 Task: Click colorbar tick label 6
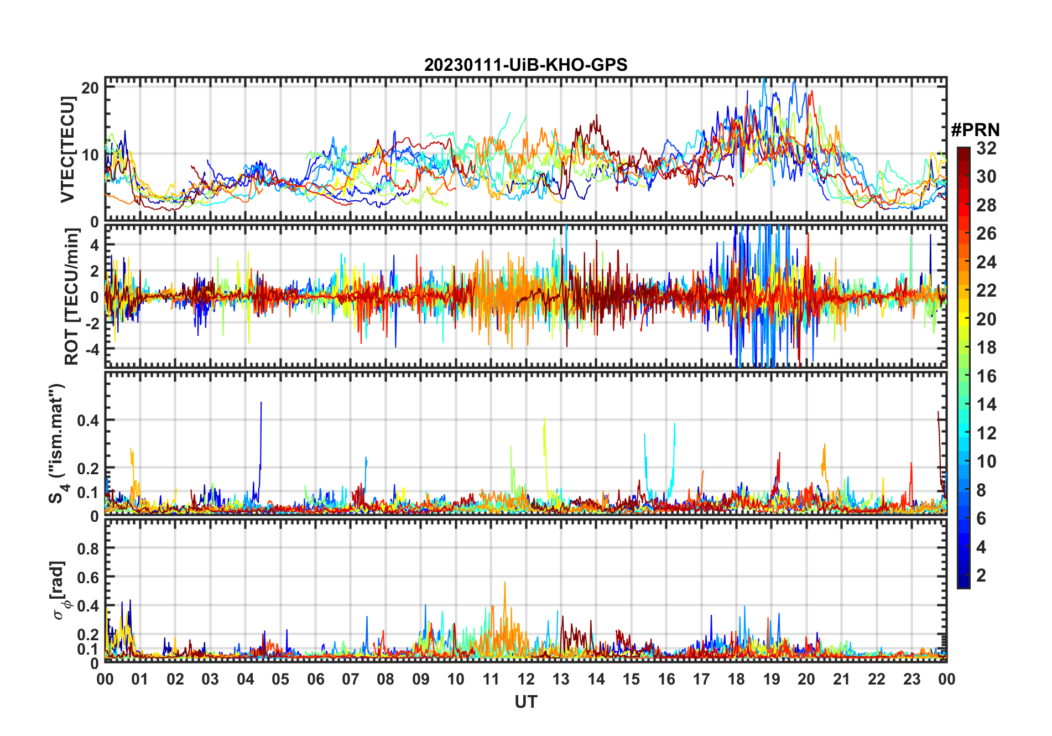[981, 519]
